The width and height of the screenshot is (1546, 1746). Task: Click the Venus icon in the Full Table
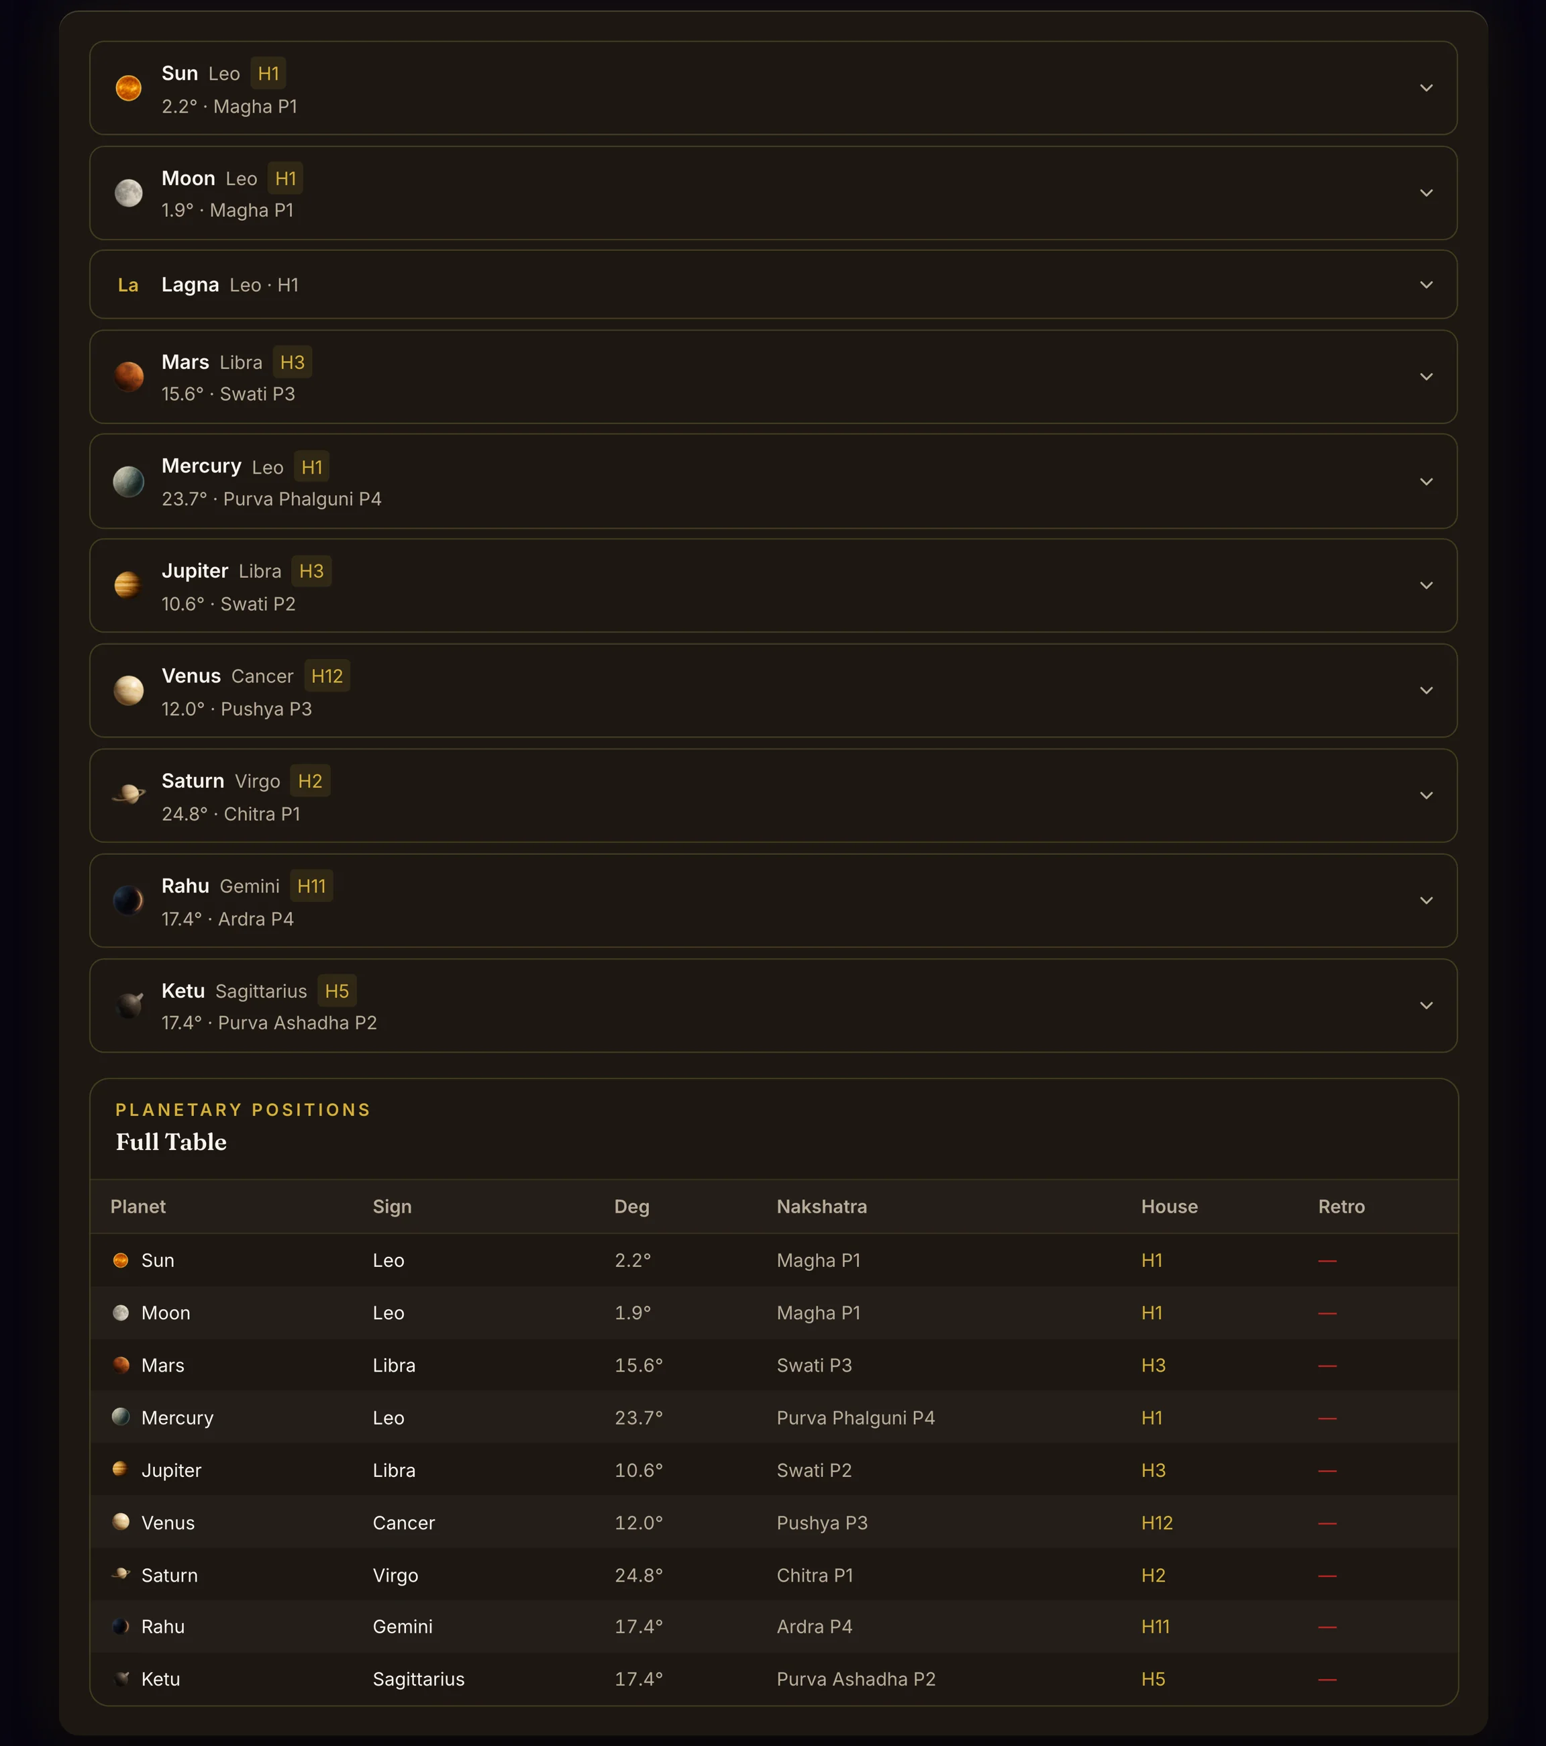pyautogui.click(x=121, y=1521)
